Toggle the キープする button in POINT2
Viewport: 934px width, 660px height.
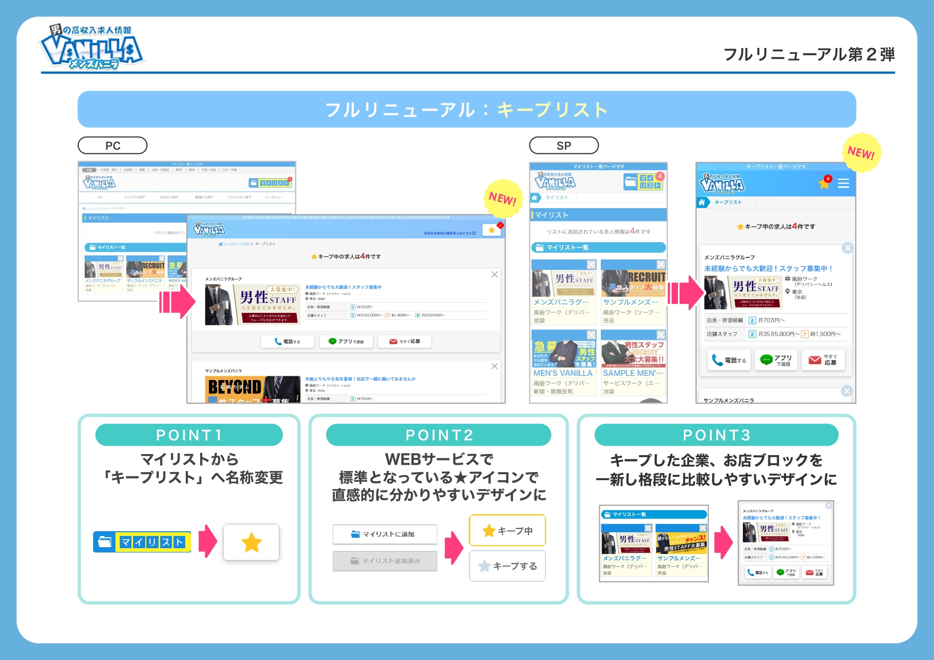(507, 566)
